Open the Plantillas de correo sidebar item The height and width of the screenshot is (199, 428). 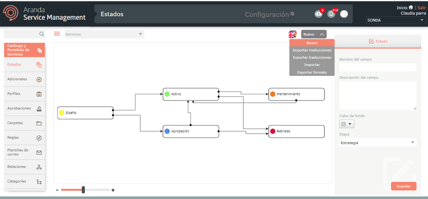[25, 152]
